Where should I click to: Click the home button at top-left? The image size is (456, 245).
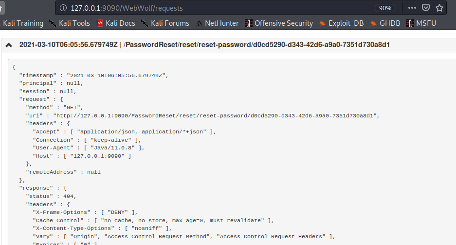2,8
